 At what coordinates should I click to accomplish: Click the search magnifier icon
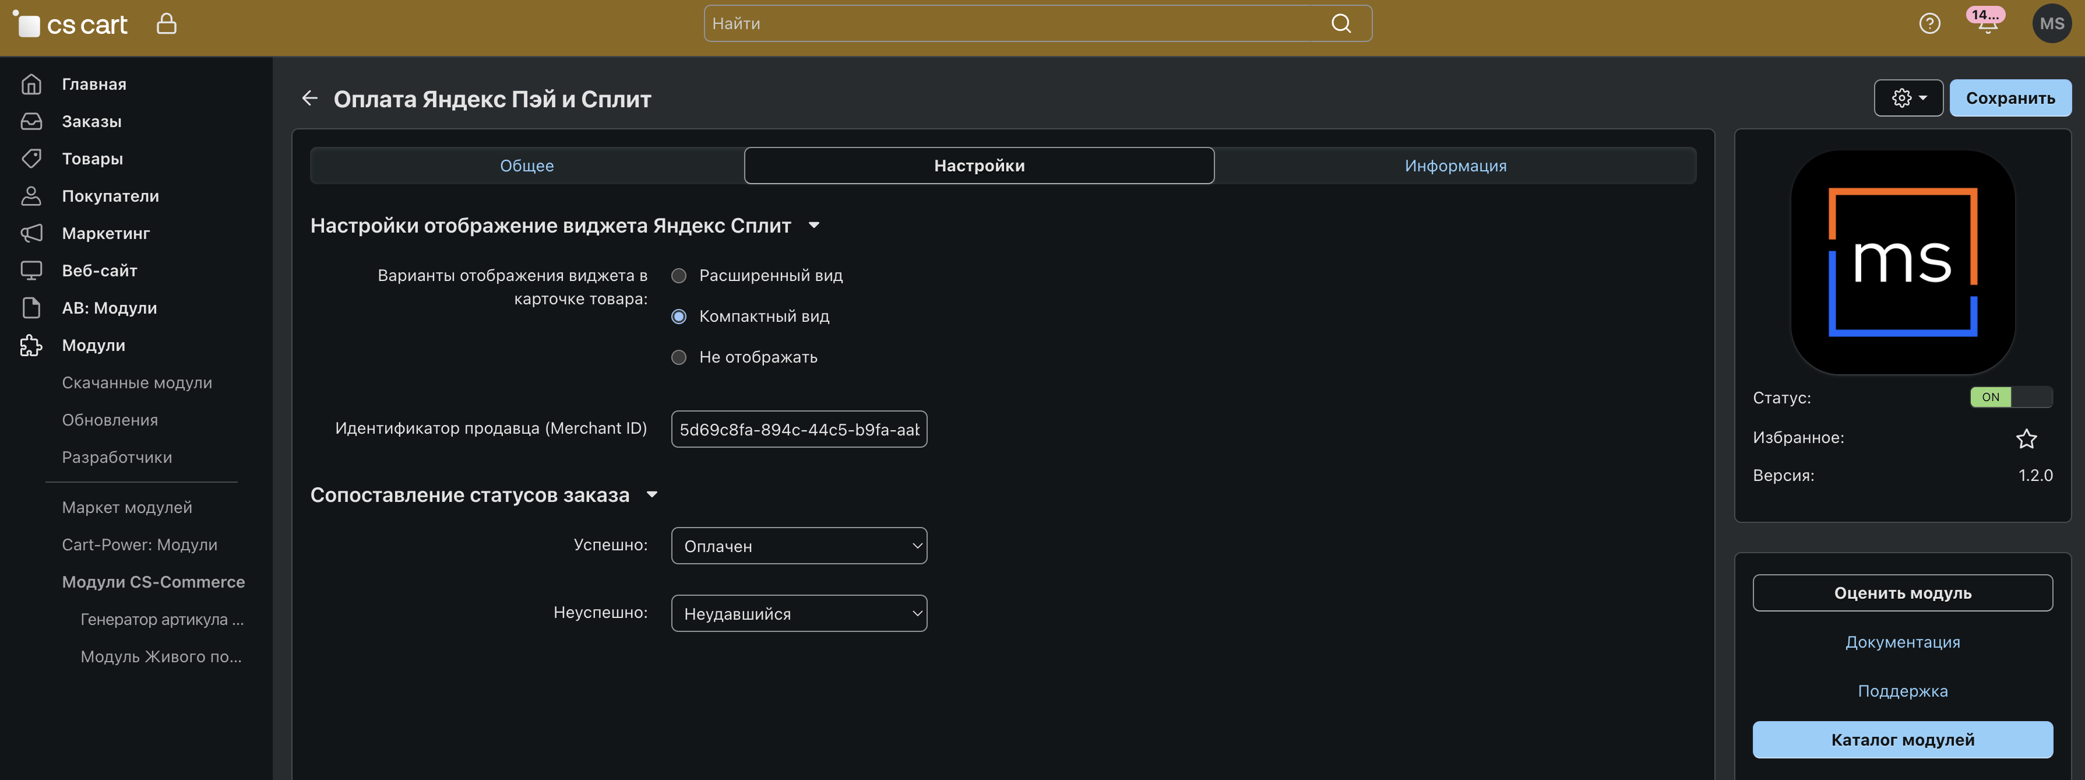pos(1341,23)
